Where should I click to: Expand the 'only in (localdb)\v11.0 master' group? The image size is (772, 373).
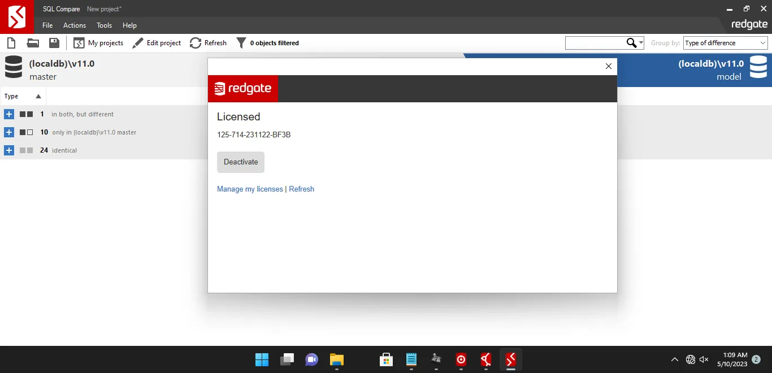coord(9,132)
